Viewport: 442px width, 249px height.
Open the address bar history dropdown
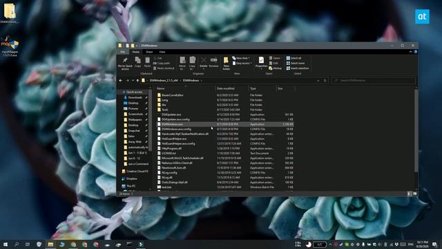click(318, 80)
